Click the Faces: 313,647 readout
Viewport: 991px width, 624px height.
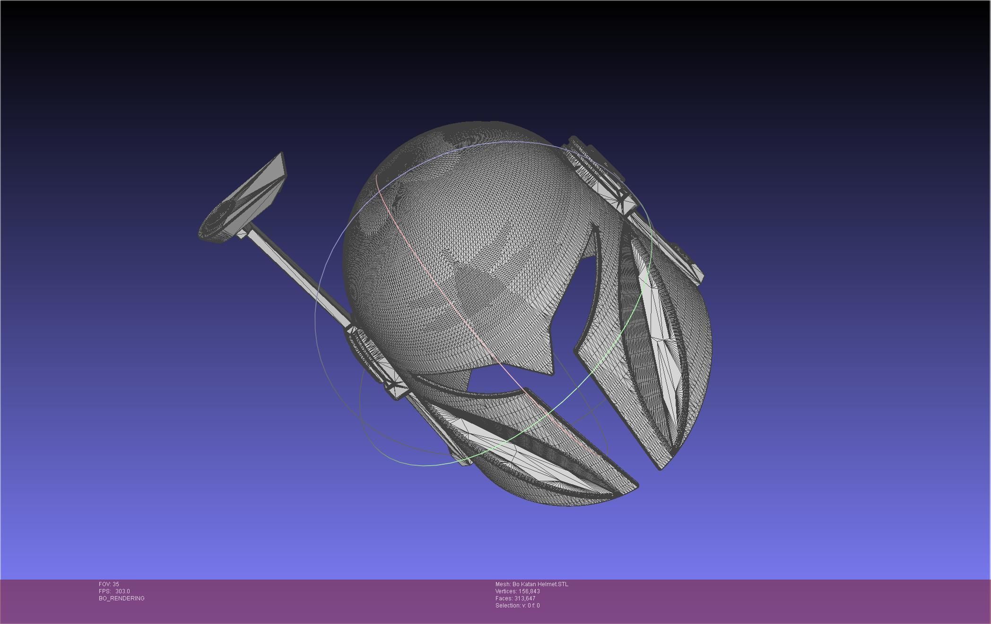[515, 598]
